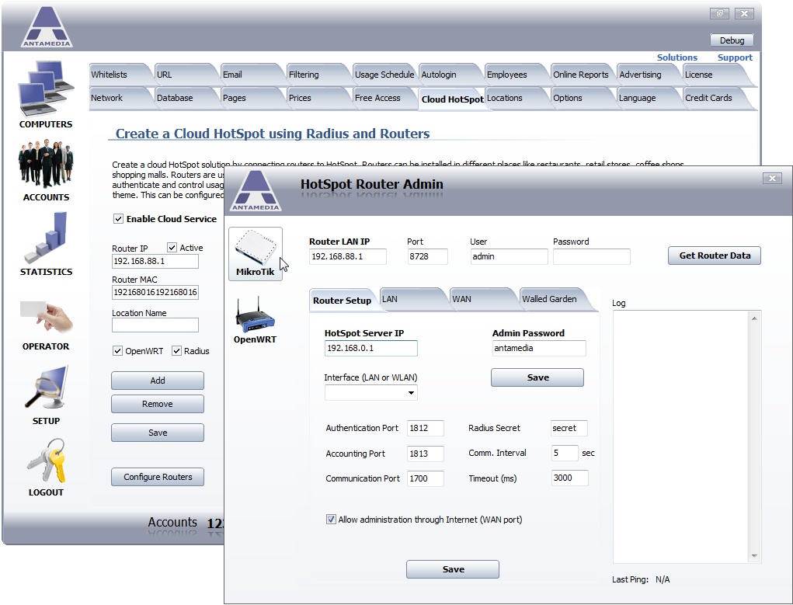Open the Accounts section icon

[46, 163]
